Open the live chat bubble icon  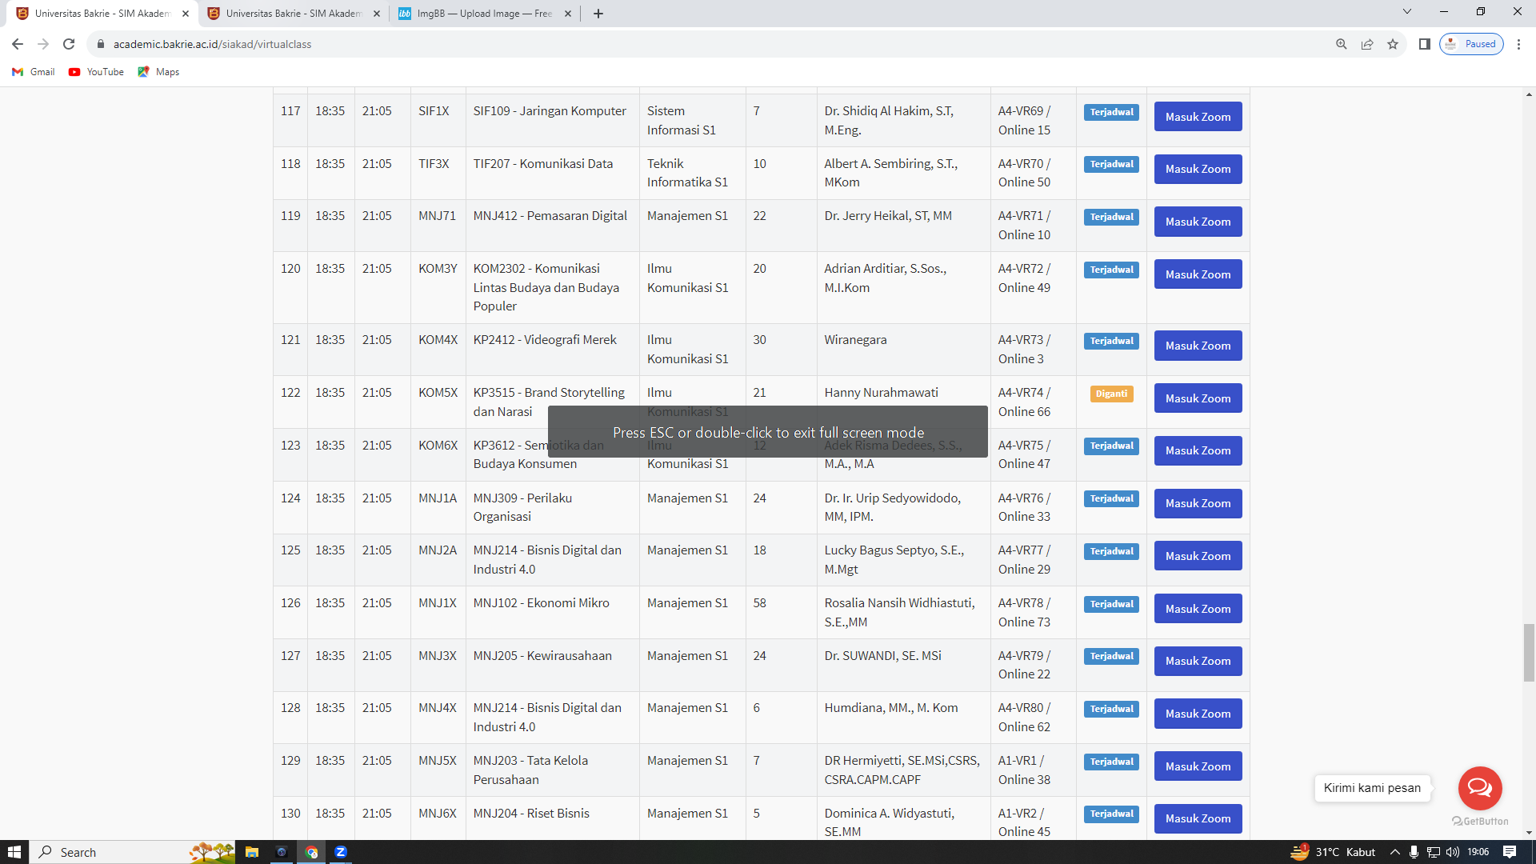coord(1480,788)
